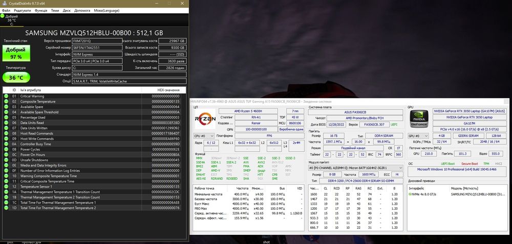Click the Добрий 97 % health status button

pyautogui.click(x=16, y=53)
